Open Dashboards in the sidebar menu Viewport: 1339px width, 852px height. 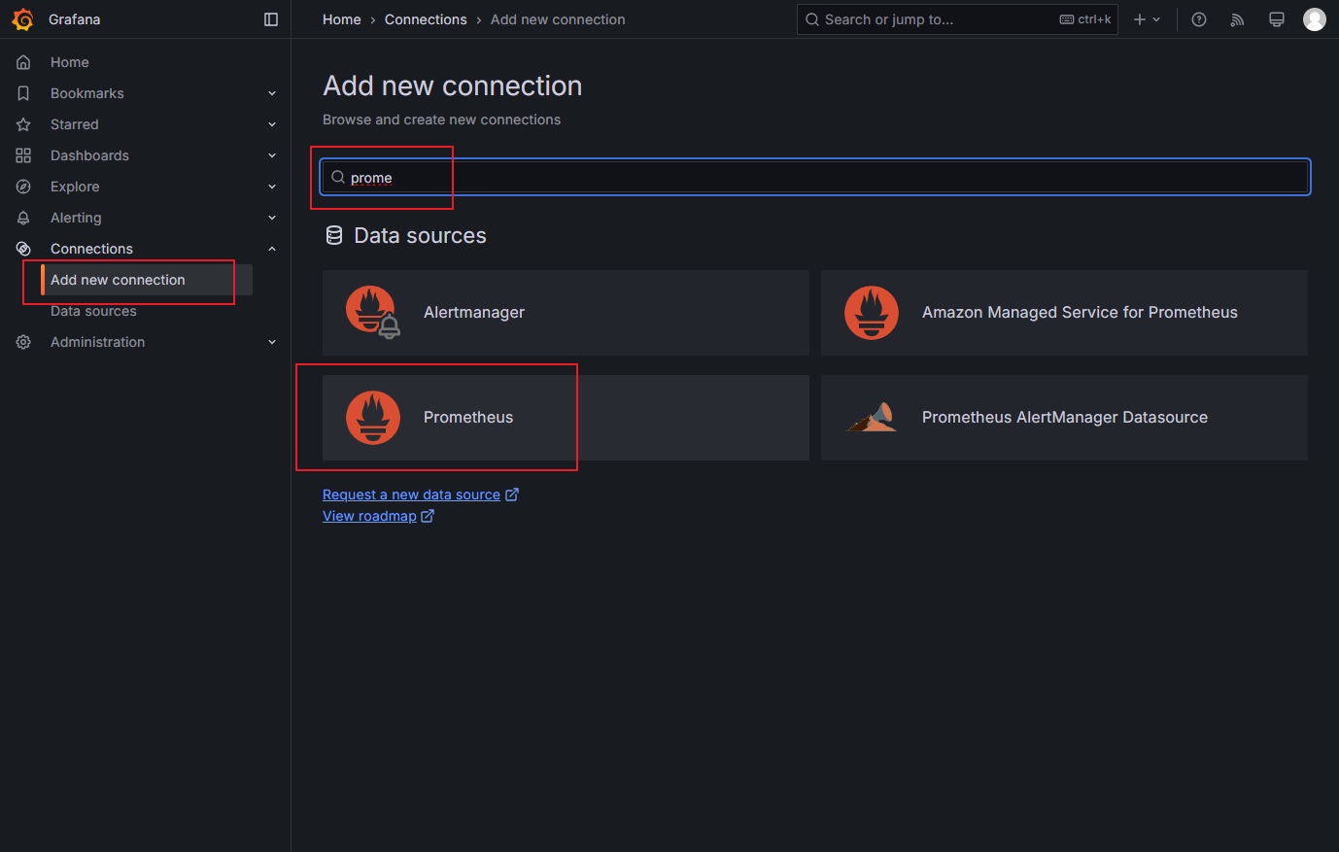[89, 155]
